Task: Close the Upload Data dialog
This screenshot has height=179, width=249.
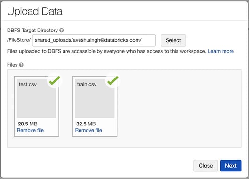Action: pos(206,166)
